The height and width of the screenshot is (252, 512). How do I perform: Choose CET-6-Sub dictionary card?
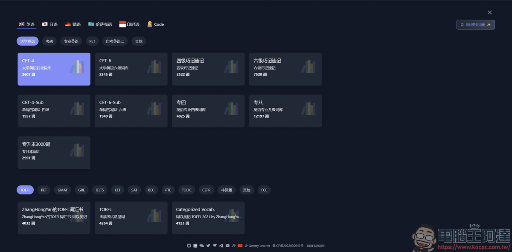(x=131, y=111)
